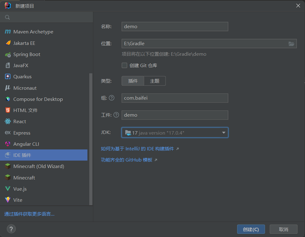Viewport: 305px width, 237px height.
Task: Click the Jakarta EE icon
Action: 8,43
